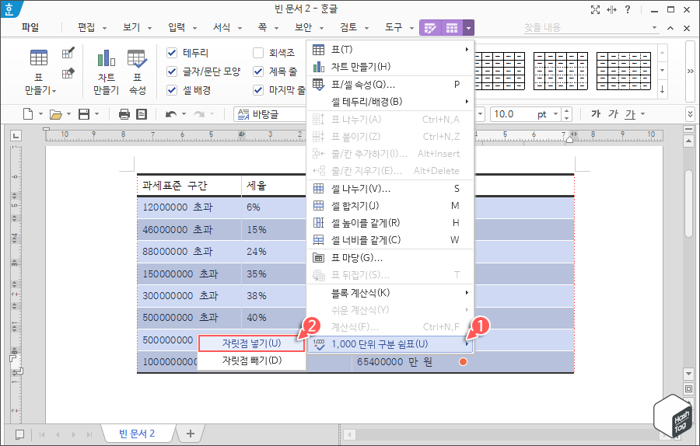
Task: Click the print icon
Action: pos(124,114)
